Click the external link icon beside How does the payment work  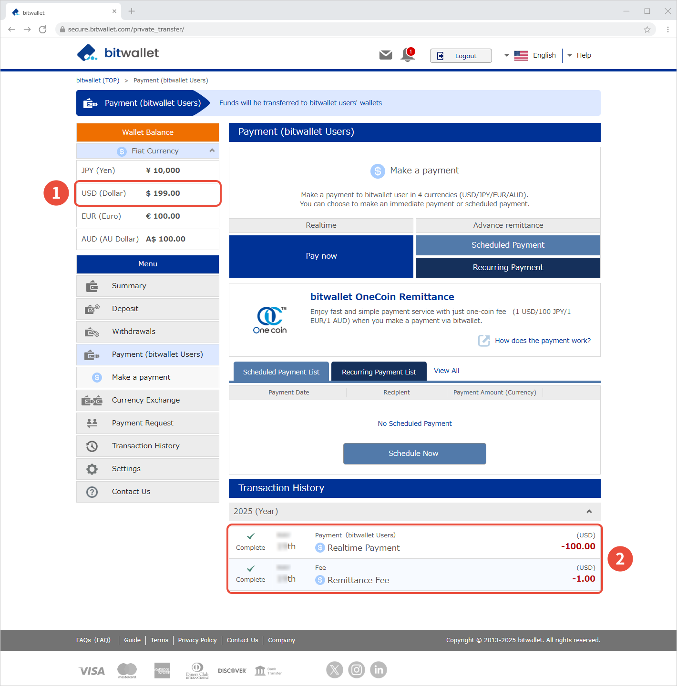coord(484,341)
